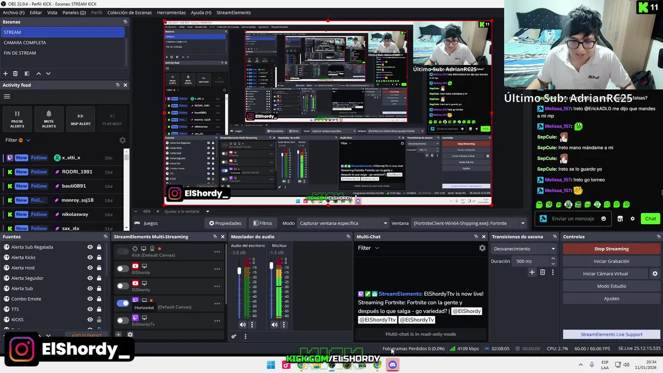
Task: Open the Herramientas menu
Action: [171, 12]
